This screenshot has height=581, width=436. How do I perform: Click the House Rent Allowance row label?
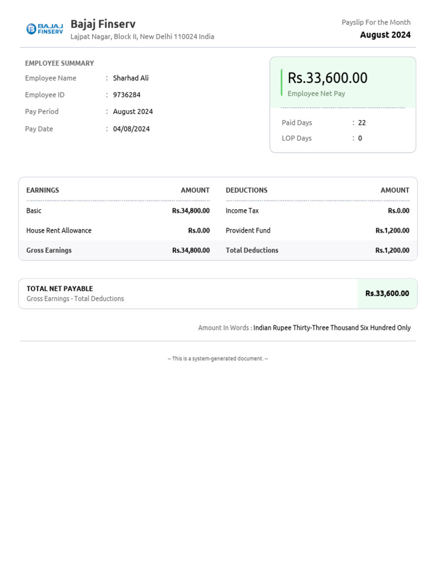[59, 230]
